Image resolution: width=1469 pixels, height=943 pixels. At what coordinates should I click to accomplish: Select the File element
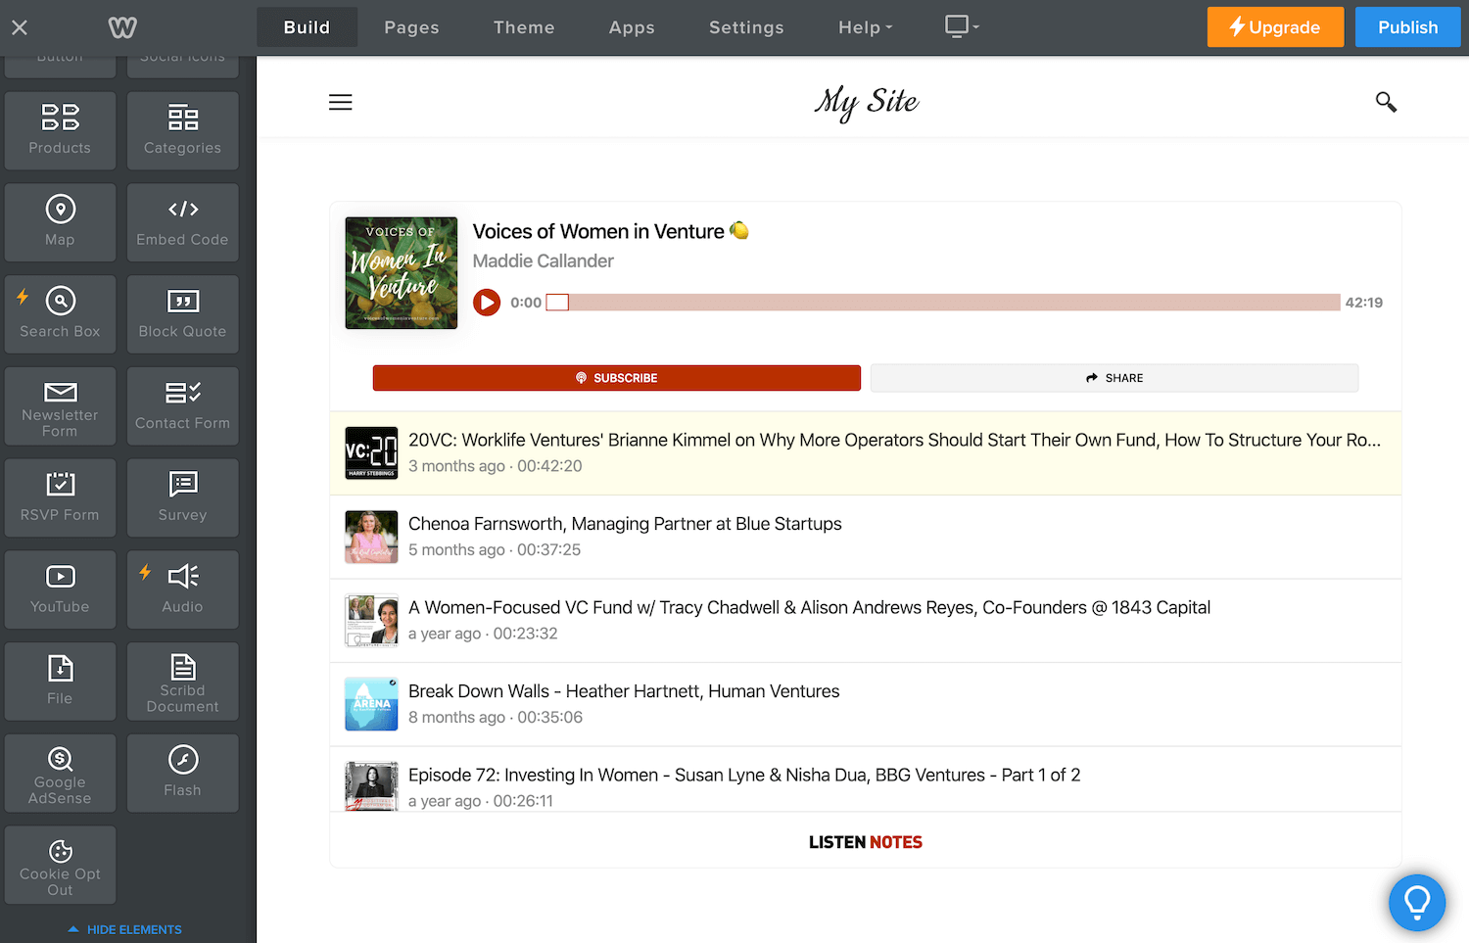coord(60,682)
